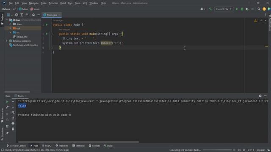Viewport: 271px width, 152px height.
Task: Click the Build Project hammer icon
Action: click(210, 9)
